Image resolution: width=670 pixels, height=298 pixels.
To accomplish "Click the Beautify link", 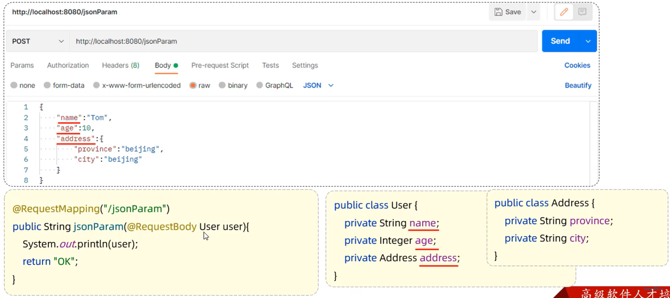I will click(x=578, y=85).
